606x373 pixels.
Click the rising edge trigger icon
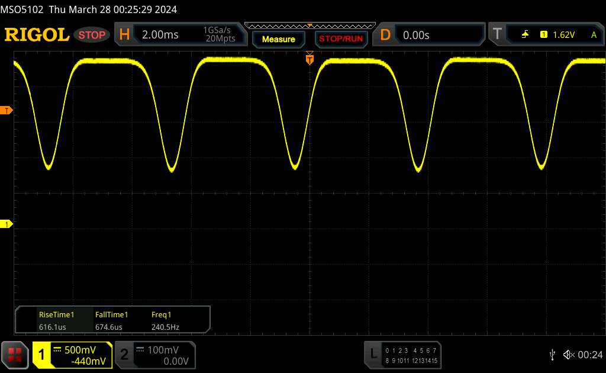(x=525, y=35)
